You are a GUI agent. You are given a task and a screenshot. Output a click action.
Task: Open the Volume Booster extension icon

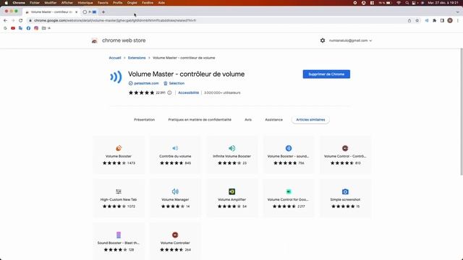119,148
